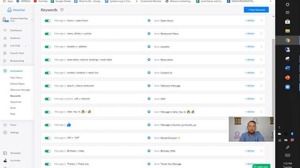Click the Messenger icon in Open Hours row
Image resolution: width=300 pixels, height=168 pixels.
pos(149,21)
